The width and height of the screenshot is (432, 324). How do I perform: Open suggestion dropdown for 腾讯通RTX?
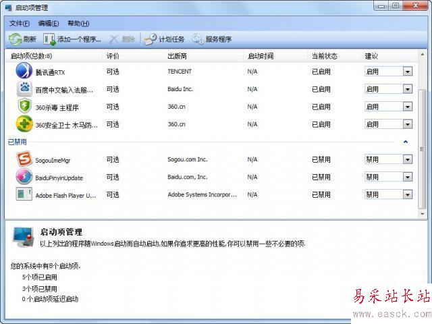pos(407,72)
